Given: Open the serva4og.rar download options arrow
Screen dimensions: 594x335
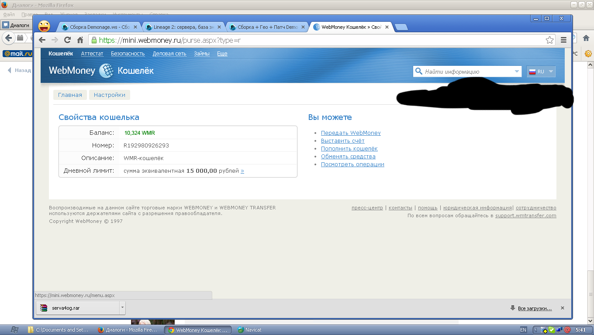Looking at the screenshot, I should tap(122, 308).
